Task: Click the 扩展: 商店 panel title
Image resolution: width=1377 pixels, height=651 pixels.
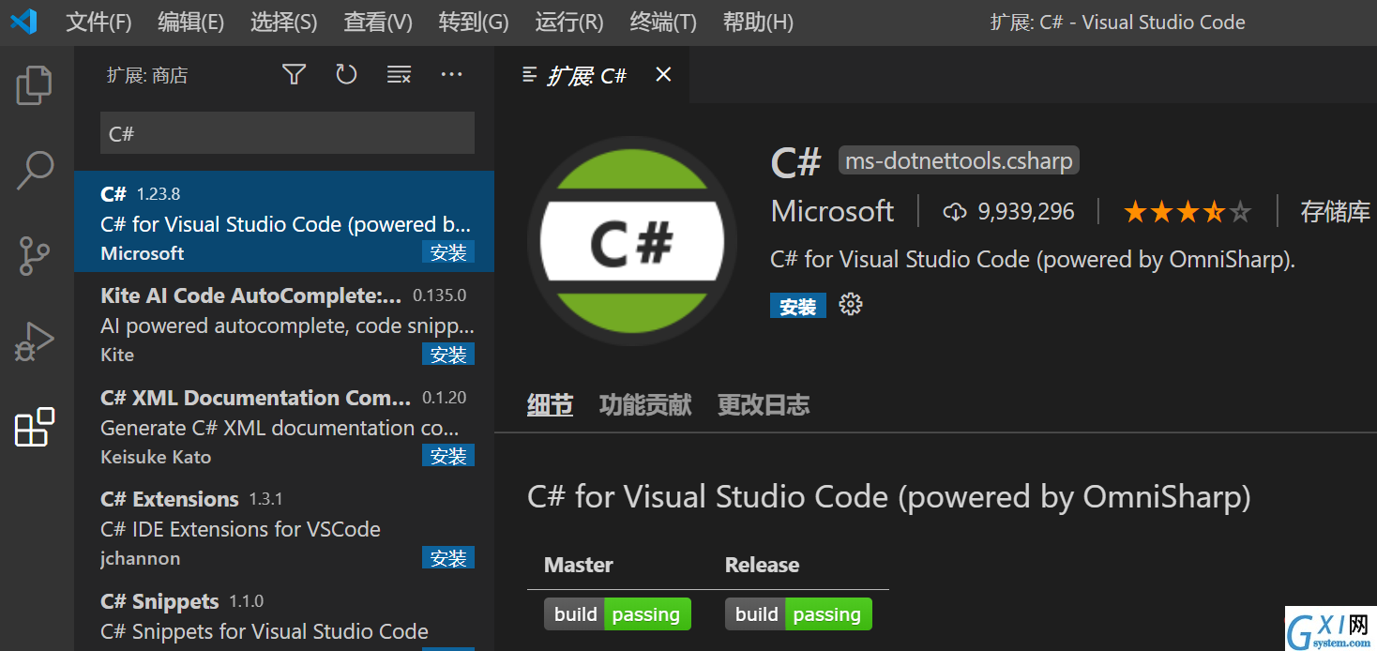Action: [147, 76]
